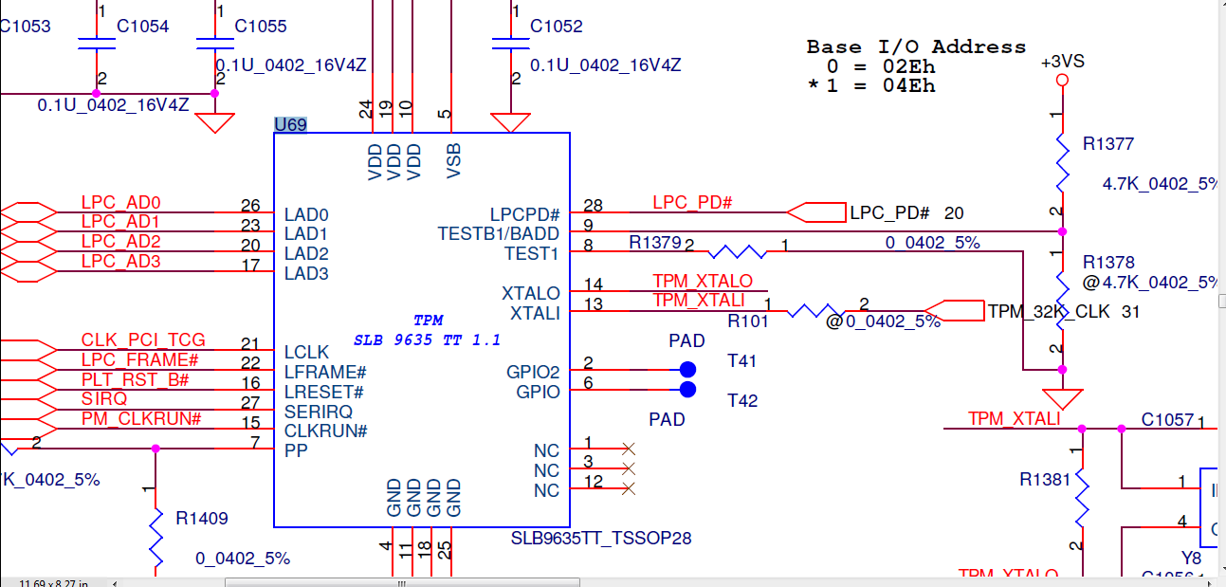The height and width of the screenshot is (587, 1226).
Task: Select the TESTB1/BADD pin name
Action: [498, 233]
